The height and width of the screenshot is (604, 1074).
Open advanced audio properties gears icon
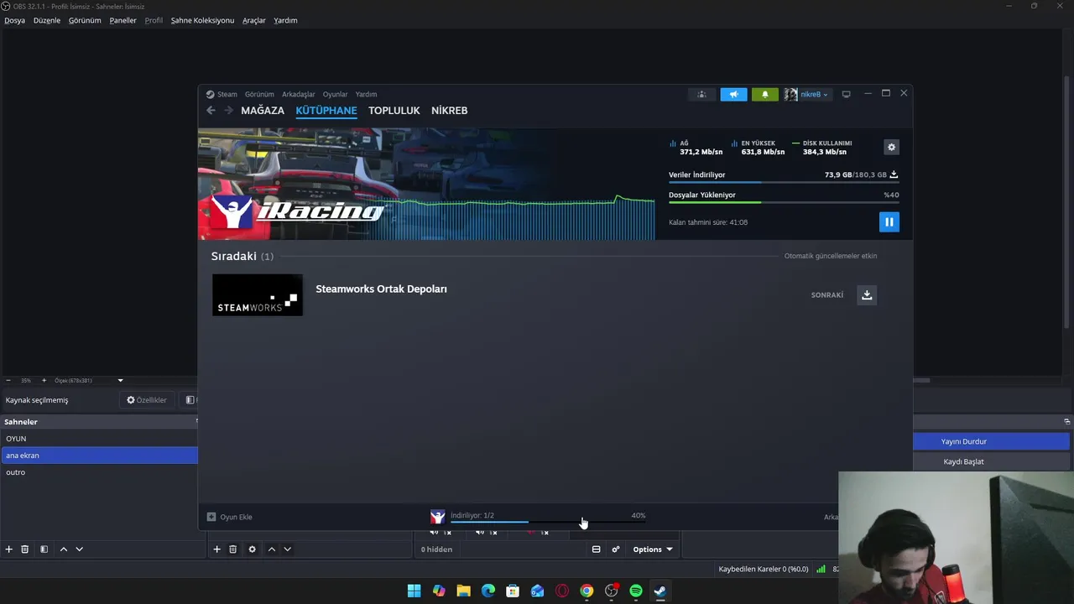(616, 549)
